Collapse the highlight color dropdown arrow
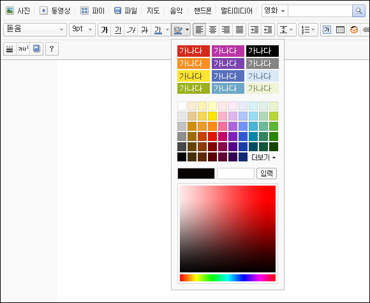This screenshot has width=370, height=303. (x=188, y=30)
